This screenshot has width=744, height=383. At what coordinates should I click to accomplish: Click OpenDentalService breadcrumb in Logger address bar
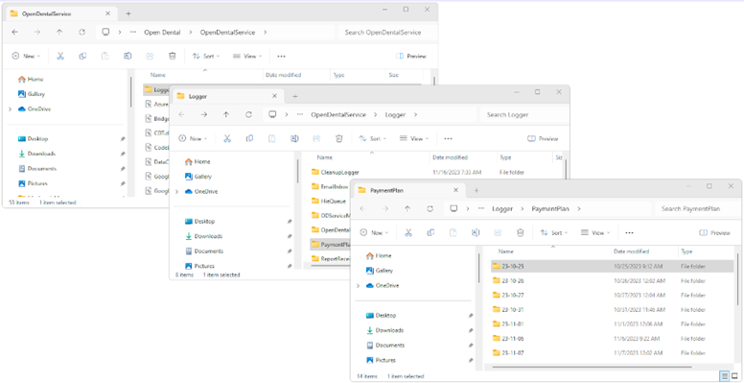pyautogui.click(x=338, y=114)
